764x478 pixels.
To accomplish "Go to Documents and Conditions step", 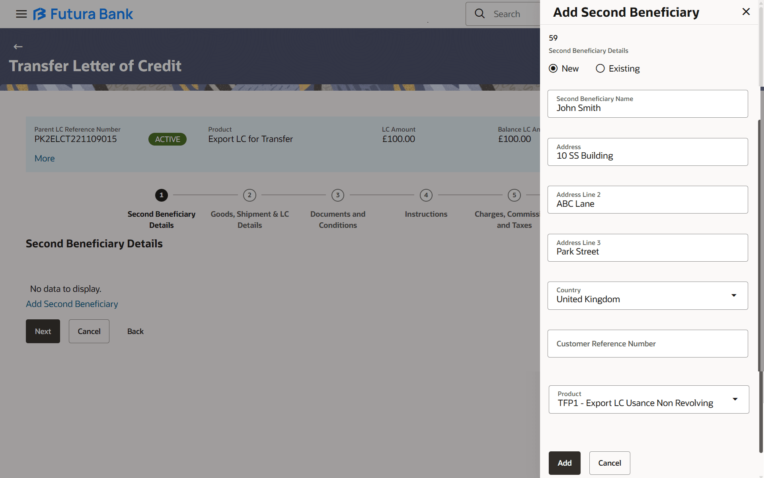I will point(337,220).
